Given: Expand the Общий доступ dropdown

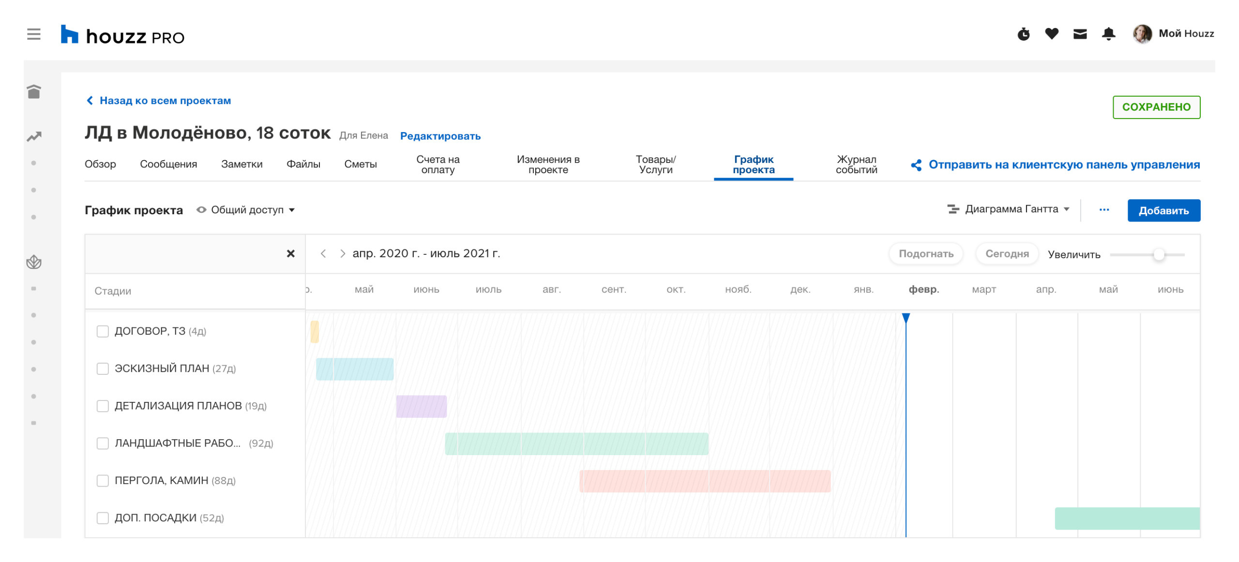Looking at the screenshot, I should point(246,210).
